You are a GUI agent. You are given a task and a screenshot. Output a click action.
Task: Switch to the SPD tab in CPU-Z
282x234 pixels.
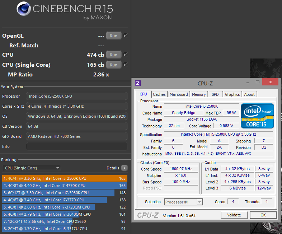point(215,94)
